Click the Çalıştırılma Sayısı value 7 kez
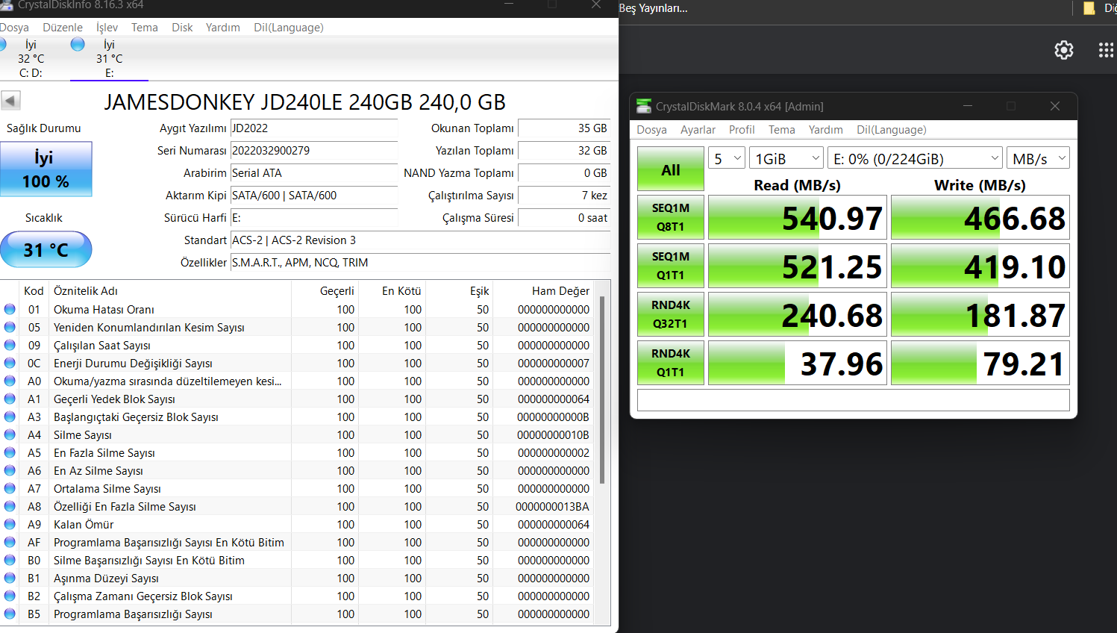The height and width of the screenshot is (633, 1117). (564, 196)
